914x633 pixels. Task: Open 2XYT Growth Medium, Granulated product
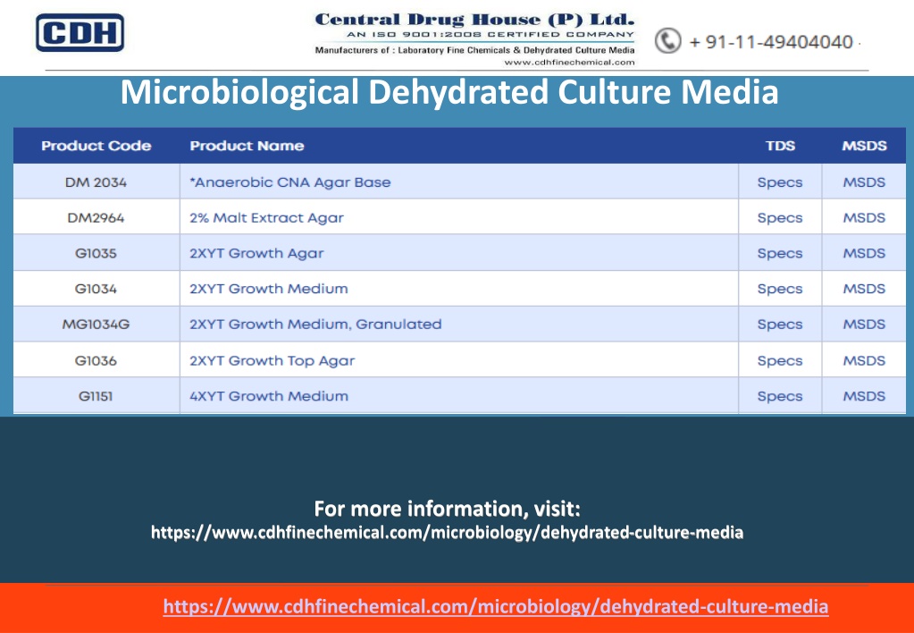point(315,325)
